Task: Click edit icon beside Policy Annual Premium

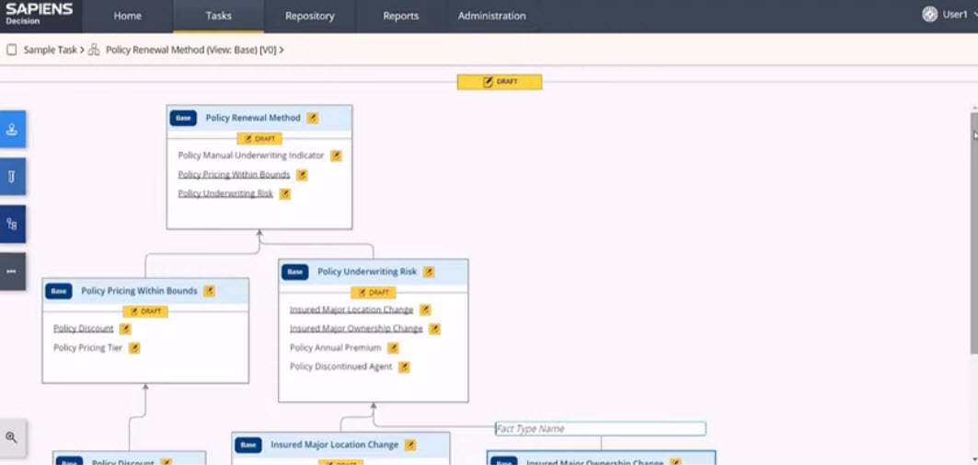Action: 393,348
